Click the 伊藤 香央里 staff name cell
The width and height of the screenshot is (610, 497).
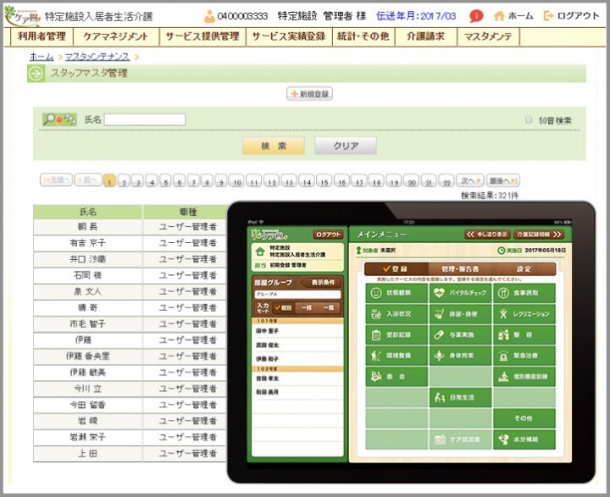pos(88,356)
